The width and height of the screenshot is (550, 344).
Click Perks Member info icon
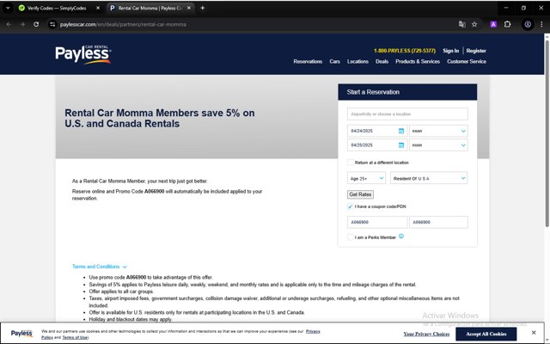click(x=401, y=236)
